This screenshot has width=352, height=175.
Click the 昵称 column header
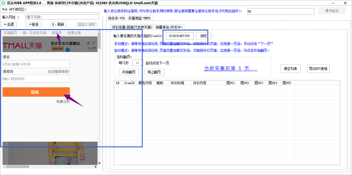[162, 83]
